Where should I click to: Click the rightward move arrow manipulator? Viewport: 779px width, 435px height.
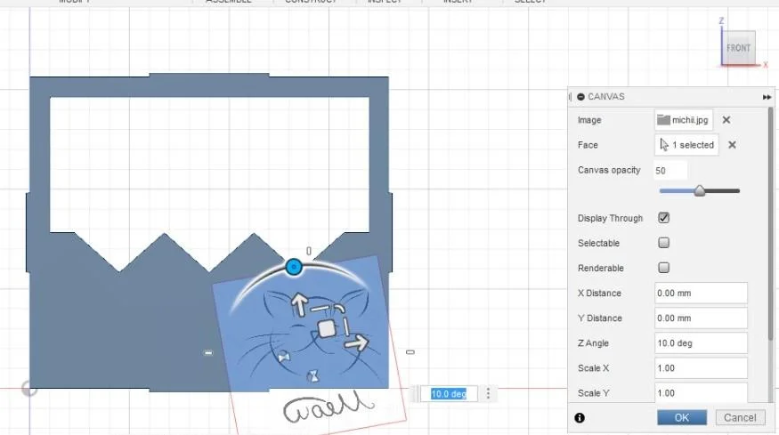pyautogui.click(x=357, y=342)
